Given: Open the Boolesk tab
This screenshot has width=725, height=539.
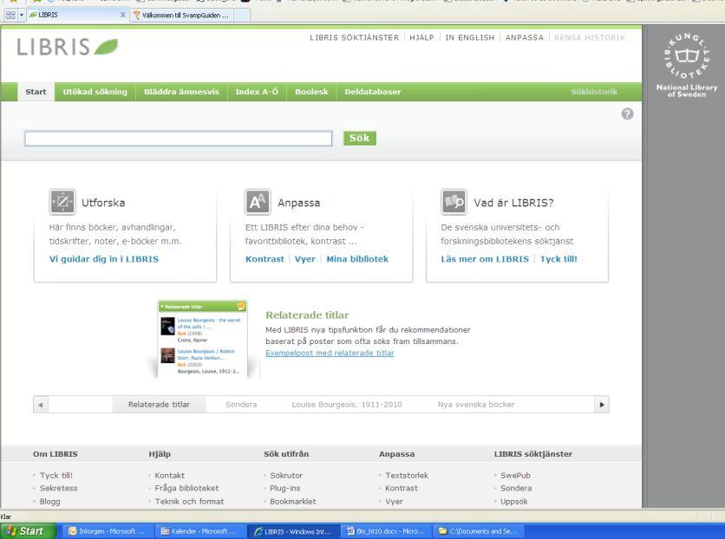Looking at the screenshot, I should click(x=311, y=92).
